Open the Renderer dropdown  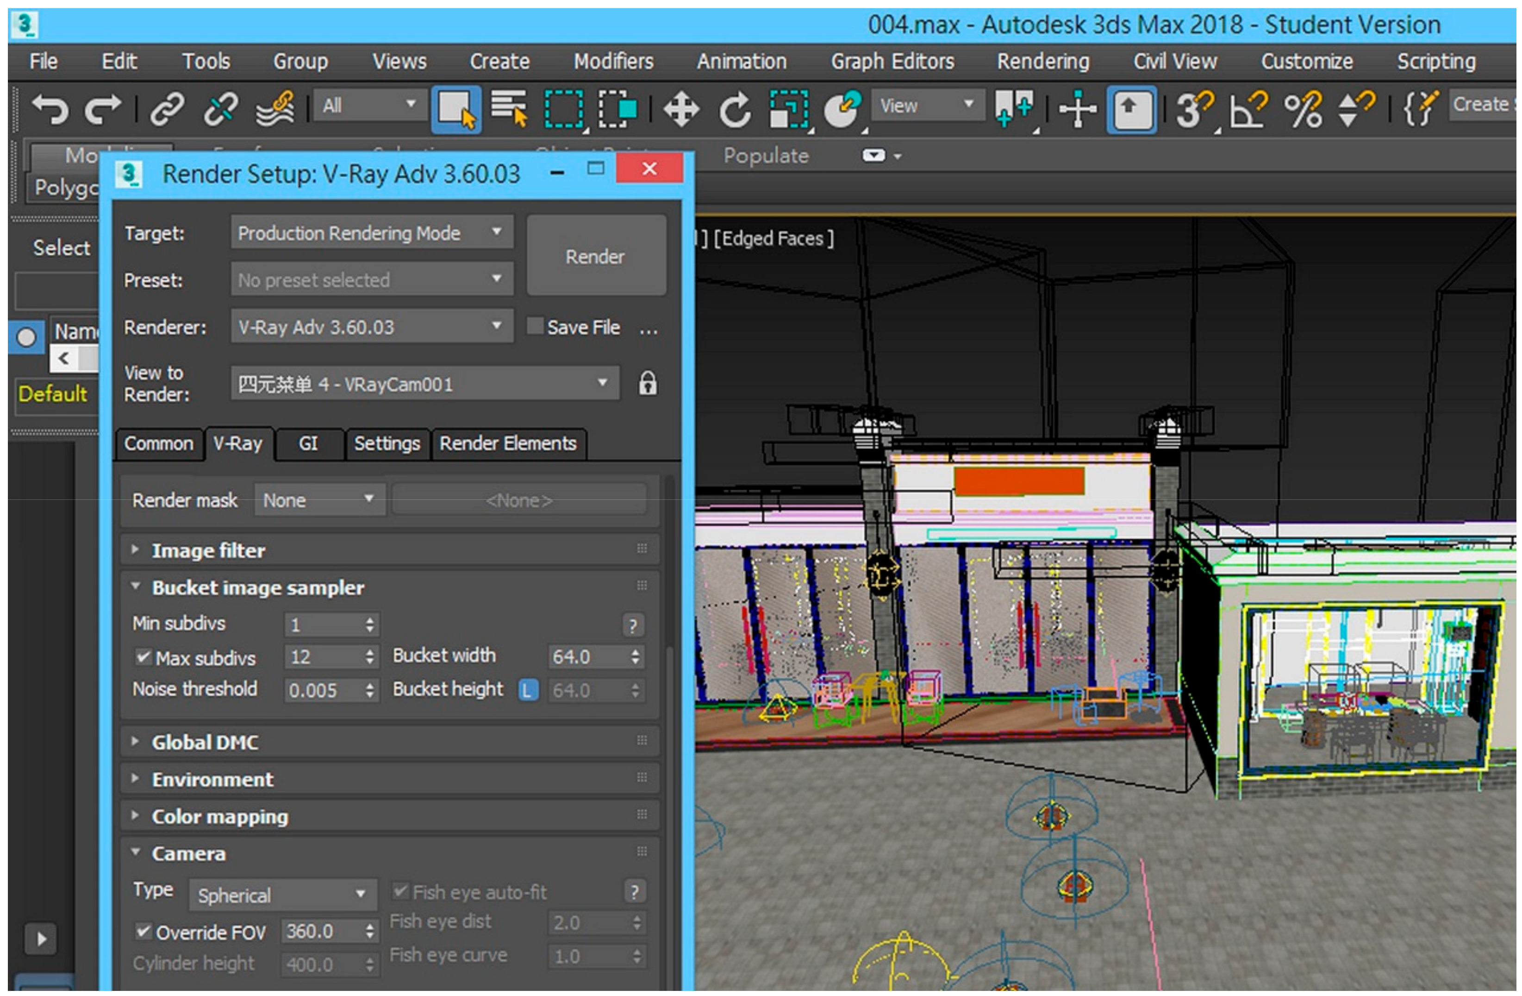coord(372,326)
